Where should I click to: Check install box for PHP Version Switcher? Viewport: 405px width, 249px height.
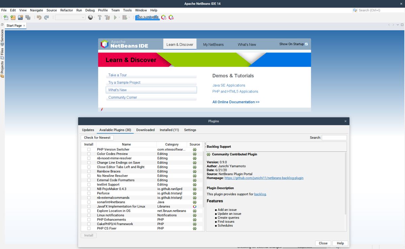click(89, 150)
